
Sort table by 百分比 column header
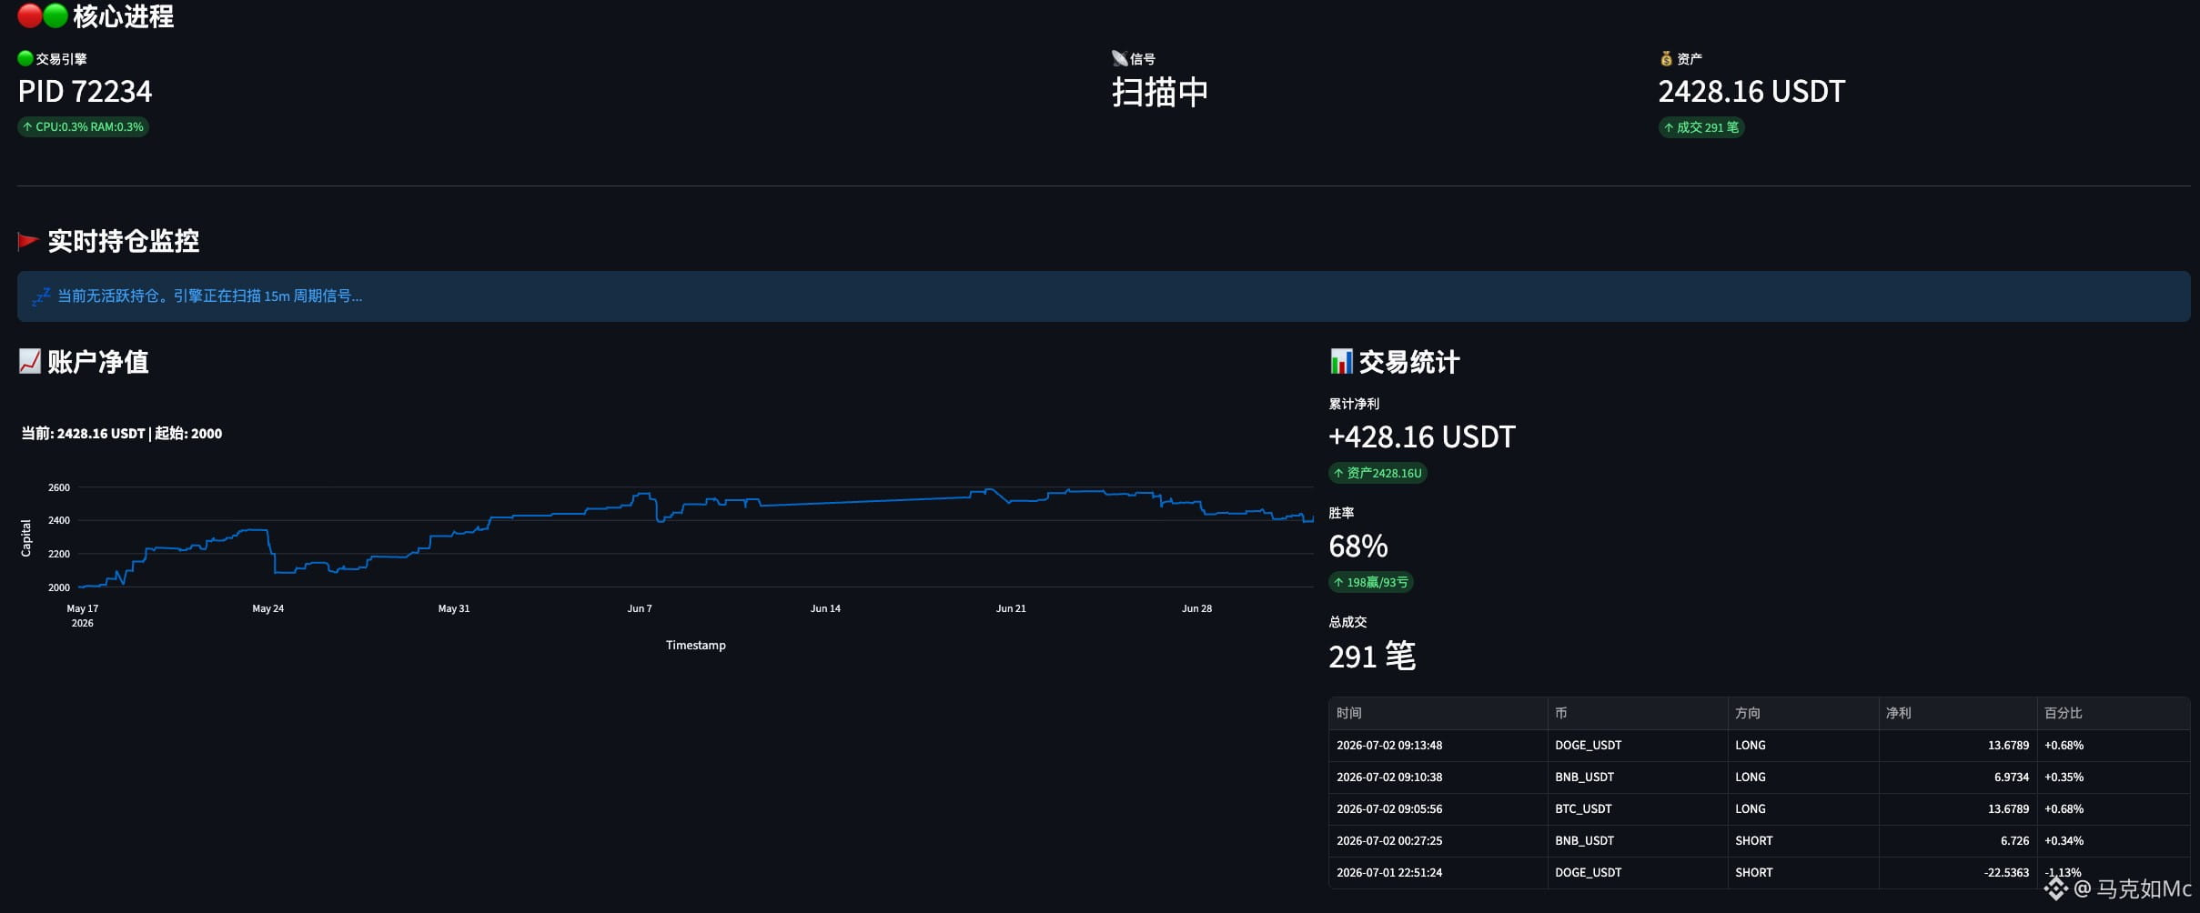pyautogui.click(x=2113, y=713)
